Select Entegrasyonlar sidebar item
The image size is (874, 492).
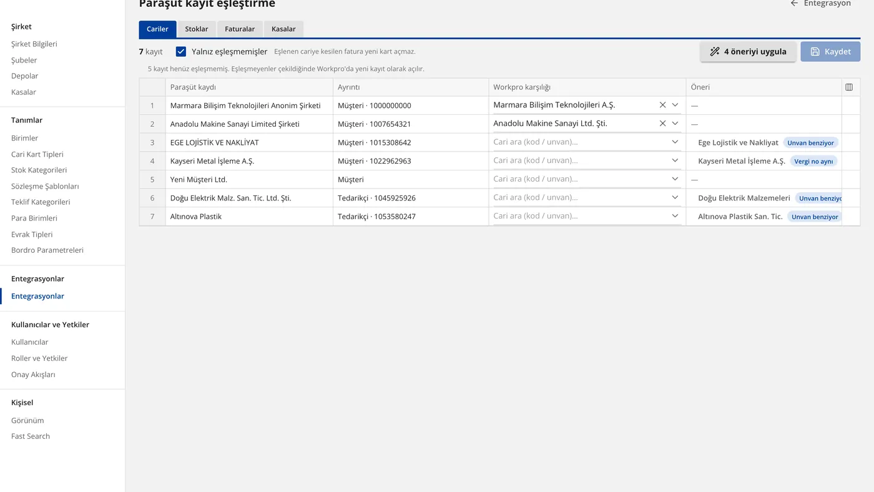tap(37, 297)
